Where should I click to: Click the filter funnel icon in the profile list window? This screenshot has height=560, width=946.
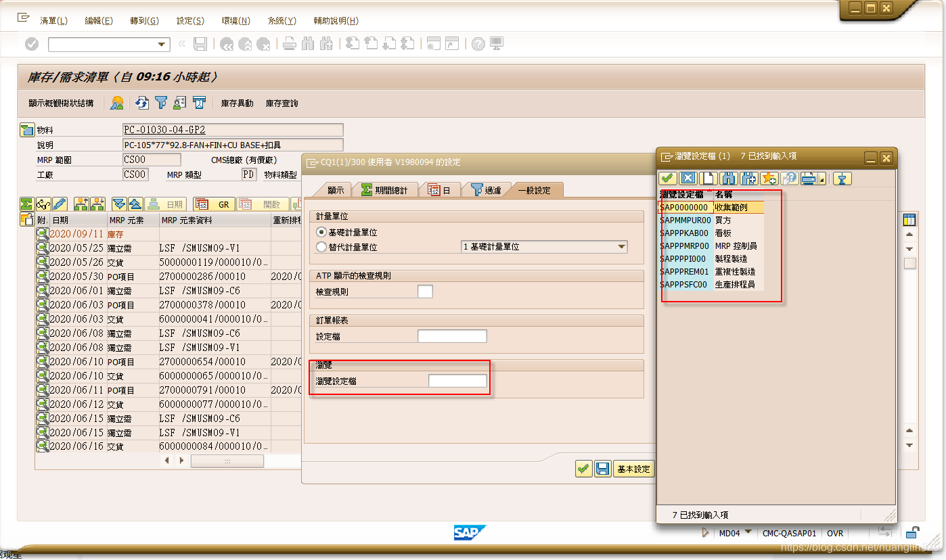(x=842, y=178)
